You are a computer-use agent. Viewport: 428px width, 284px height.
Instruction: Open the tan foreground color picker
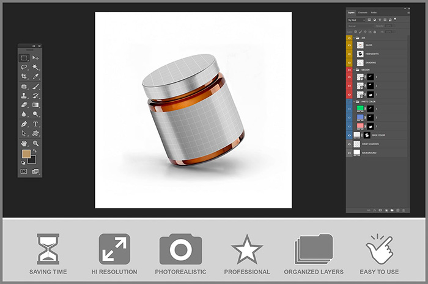click(26, 154)
